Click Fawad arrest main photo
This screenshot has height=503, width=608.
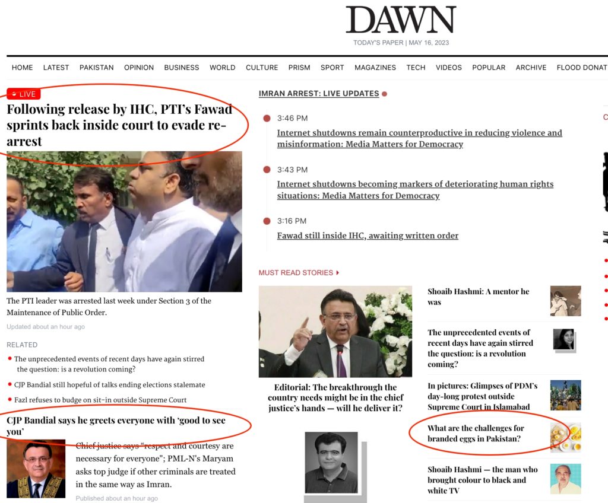(125, 222)
